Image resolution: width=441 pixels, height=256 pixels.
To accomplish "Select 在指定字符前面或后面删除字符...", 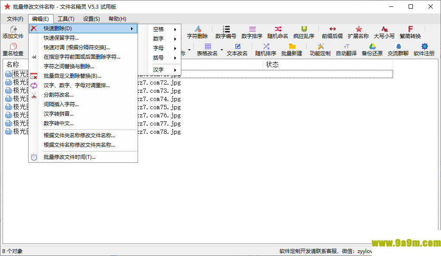I will pyautogui.click(x=83, y=57).
